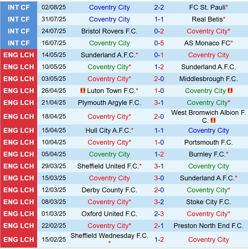Click red card icon beside Luton Town F.C.

point(83,91)
